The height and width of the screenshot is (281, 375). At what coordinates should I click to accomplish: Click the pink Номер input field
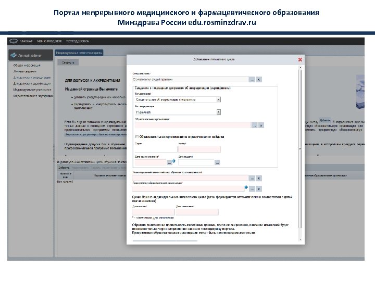click(199, 149)
